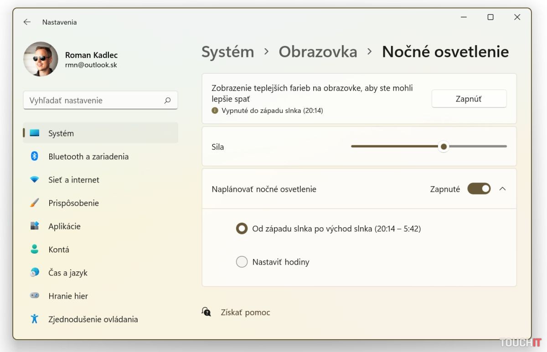Open Zjednodušenie ovládania accessibility icon
This screenshot has height=352, width=547.
(x=34, y=319)
